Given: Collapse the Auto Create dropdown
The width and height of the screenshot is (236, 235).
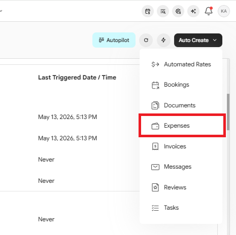Looking at the screenshot, I should (x=198, y=40).
